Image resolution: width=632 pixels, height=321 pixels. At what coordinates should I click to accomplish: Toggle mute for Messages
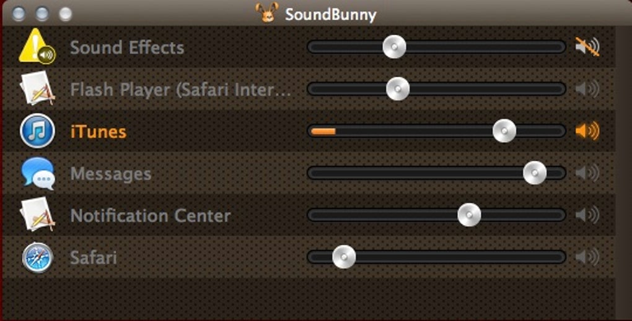pyautogui.click(x=587, y=173)
